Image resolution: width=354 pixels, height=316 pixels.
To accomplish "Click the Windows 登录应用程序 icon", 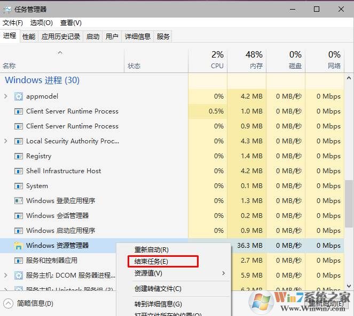I will coord(19,201).
